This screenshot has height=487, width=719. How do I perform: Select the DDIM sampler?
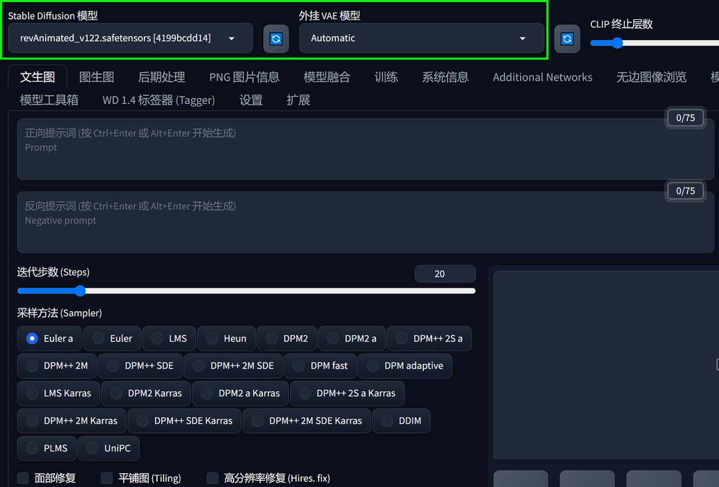click(401, 420)
